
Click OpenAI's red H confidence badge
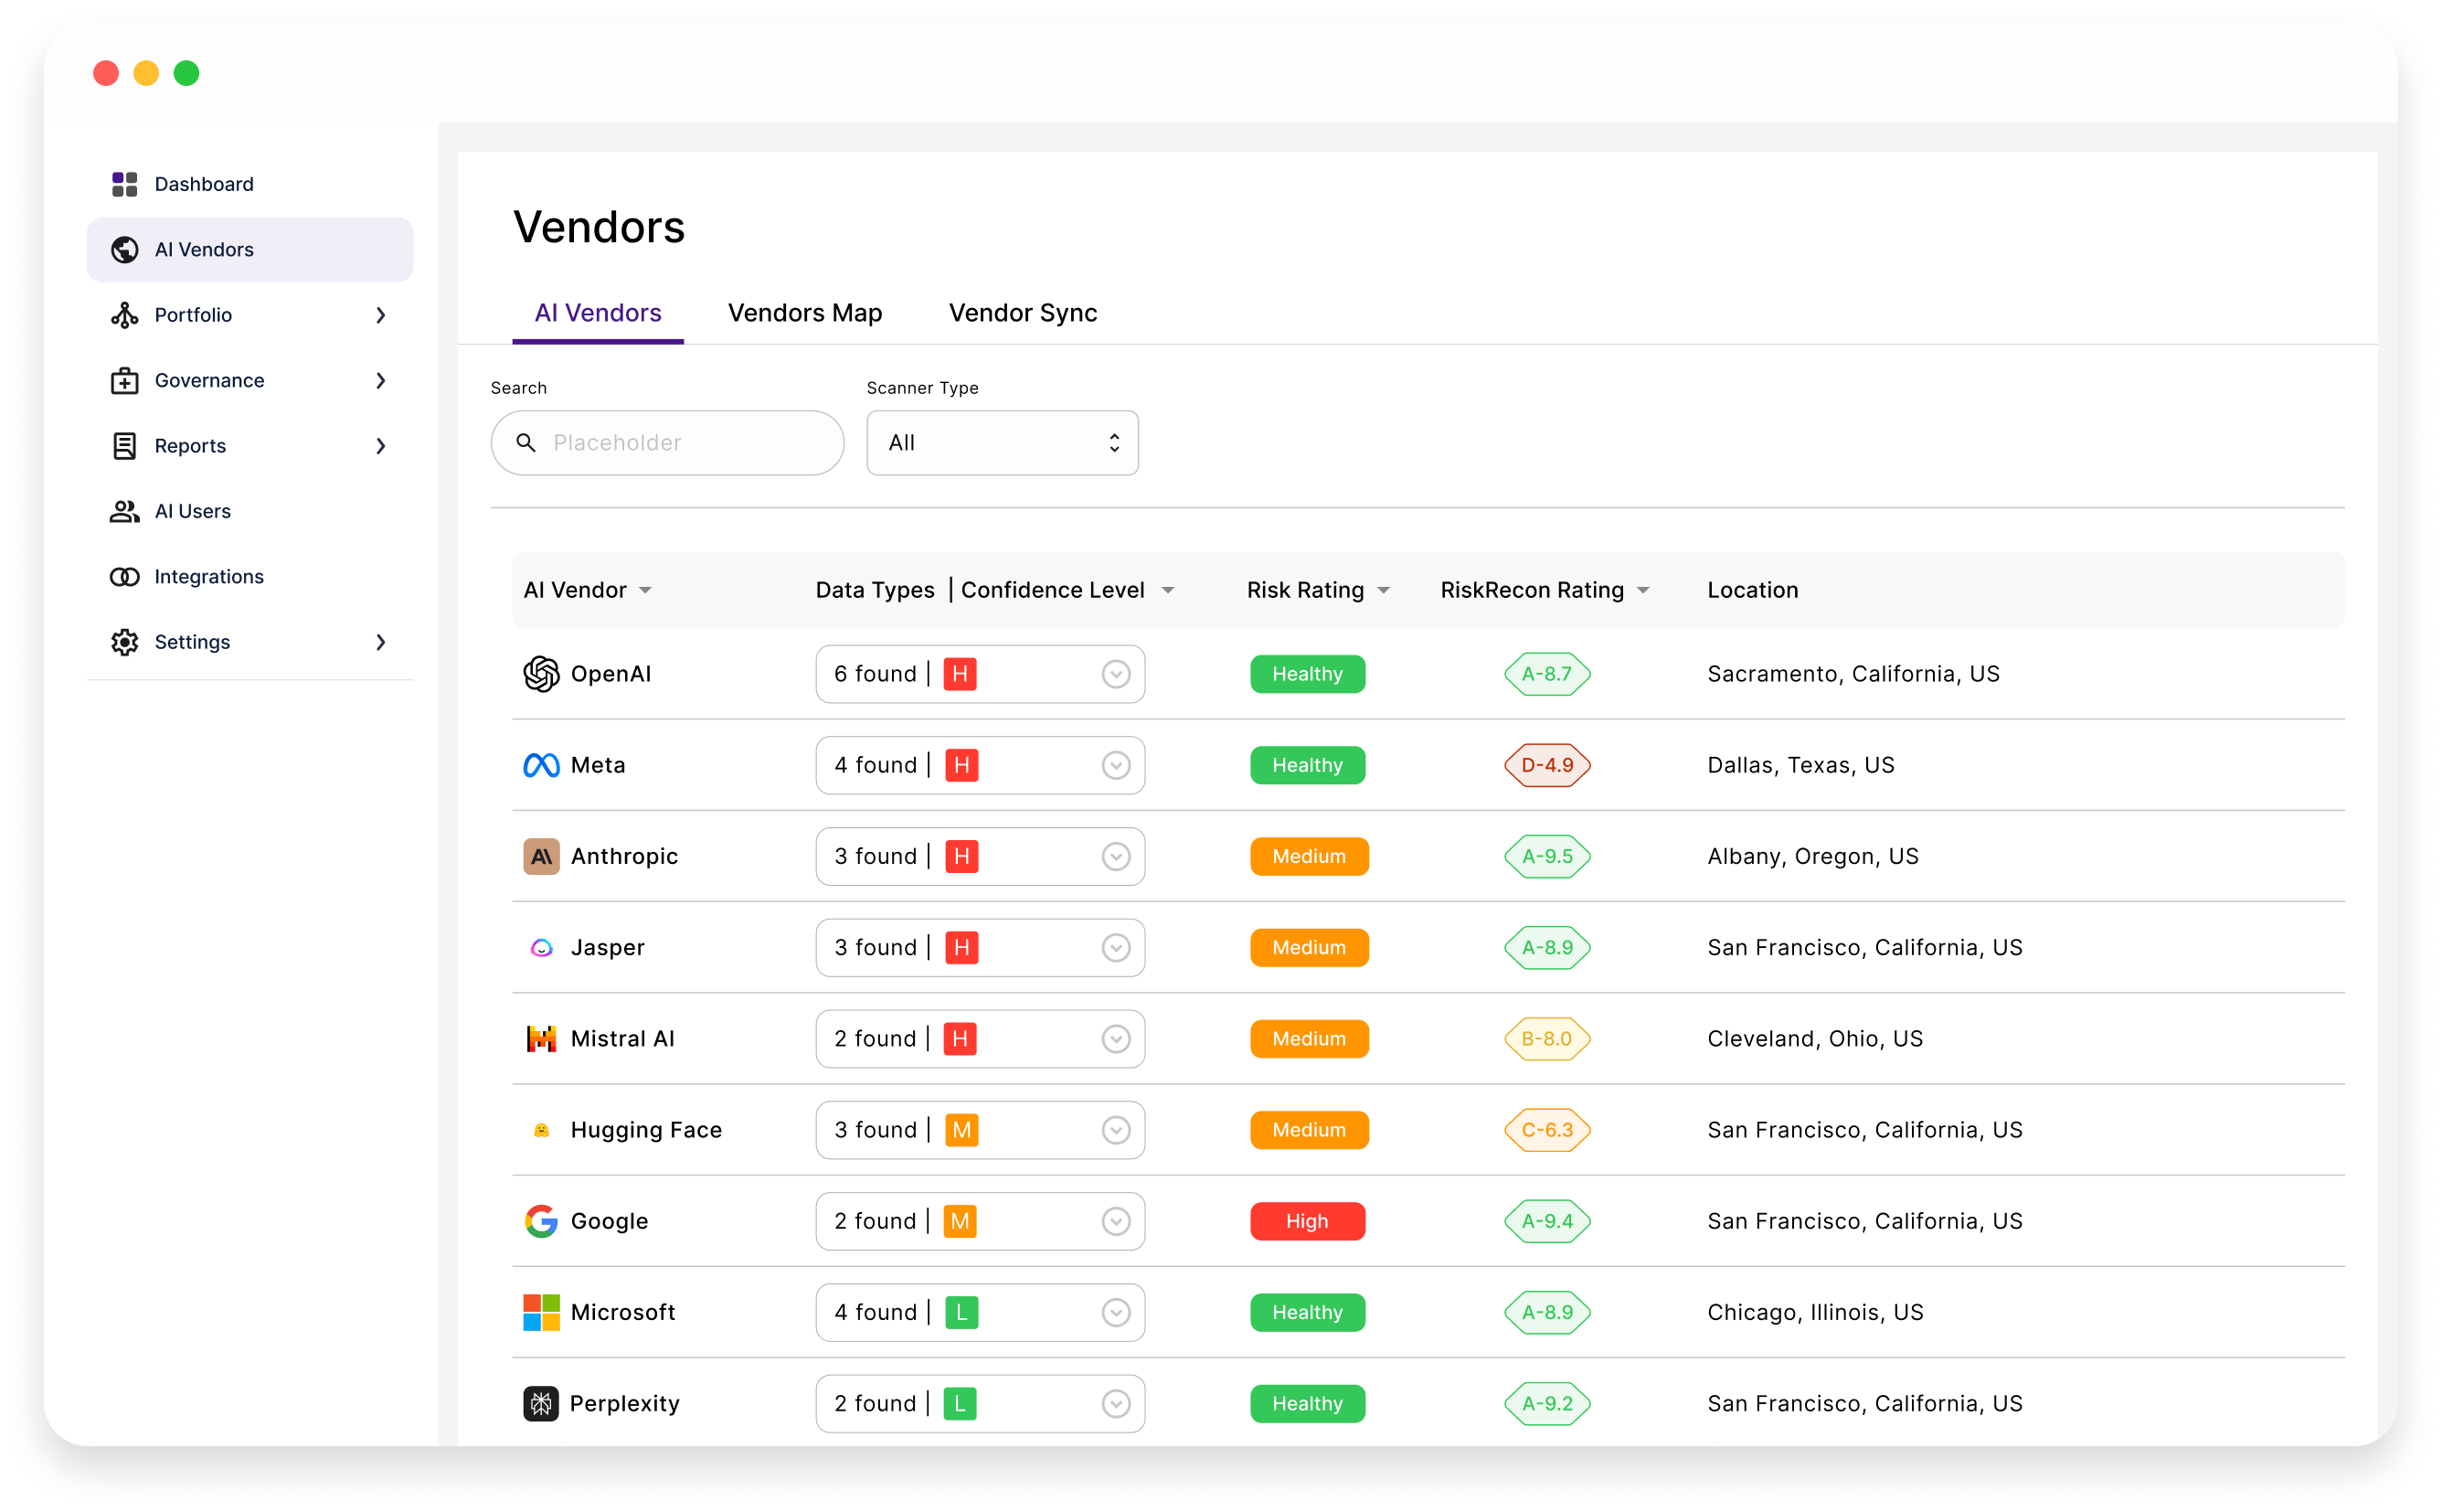pos(960,674)
